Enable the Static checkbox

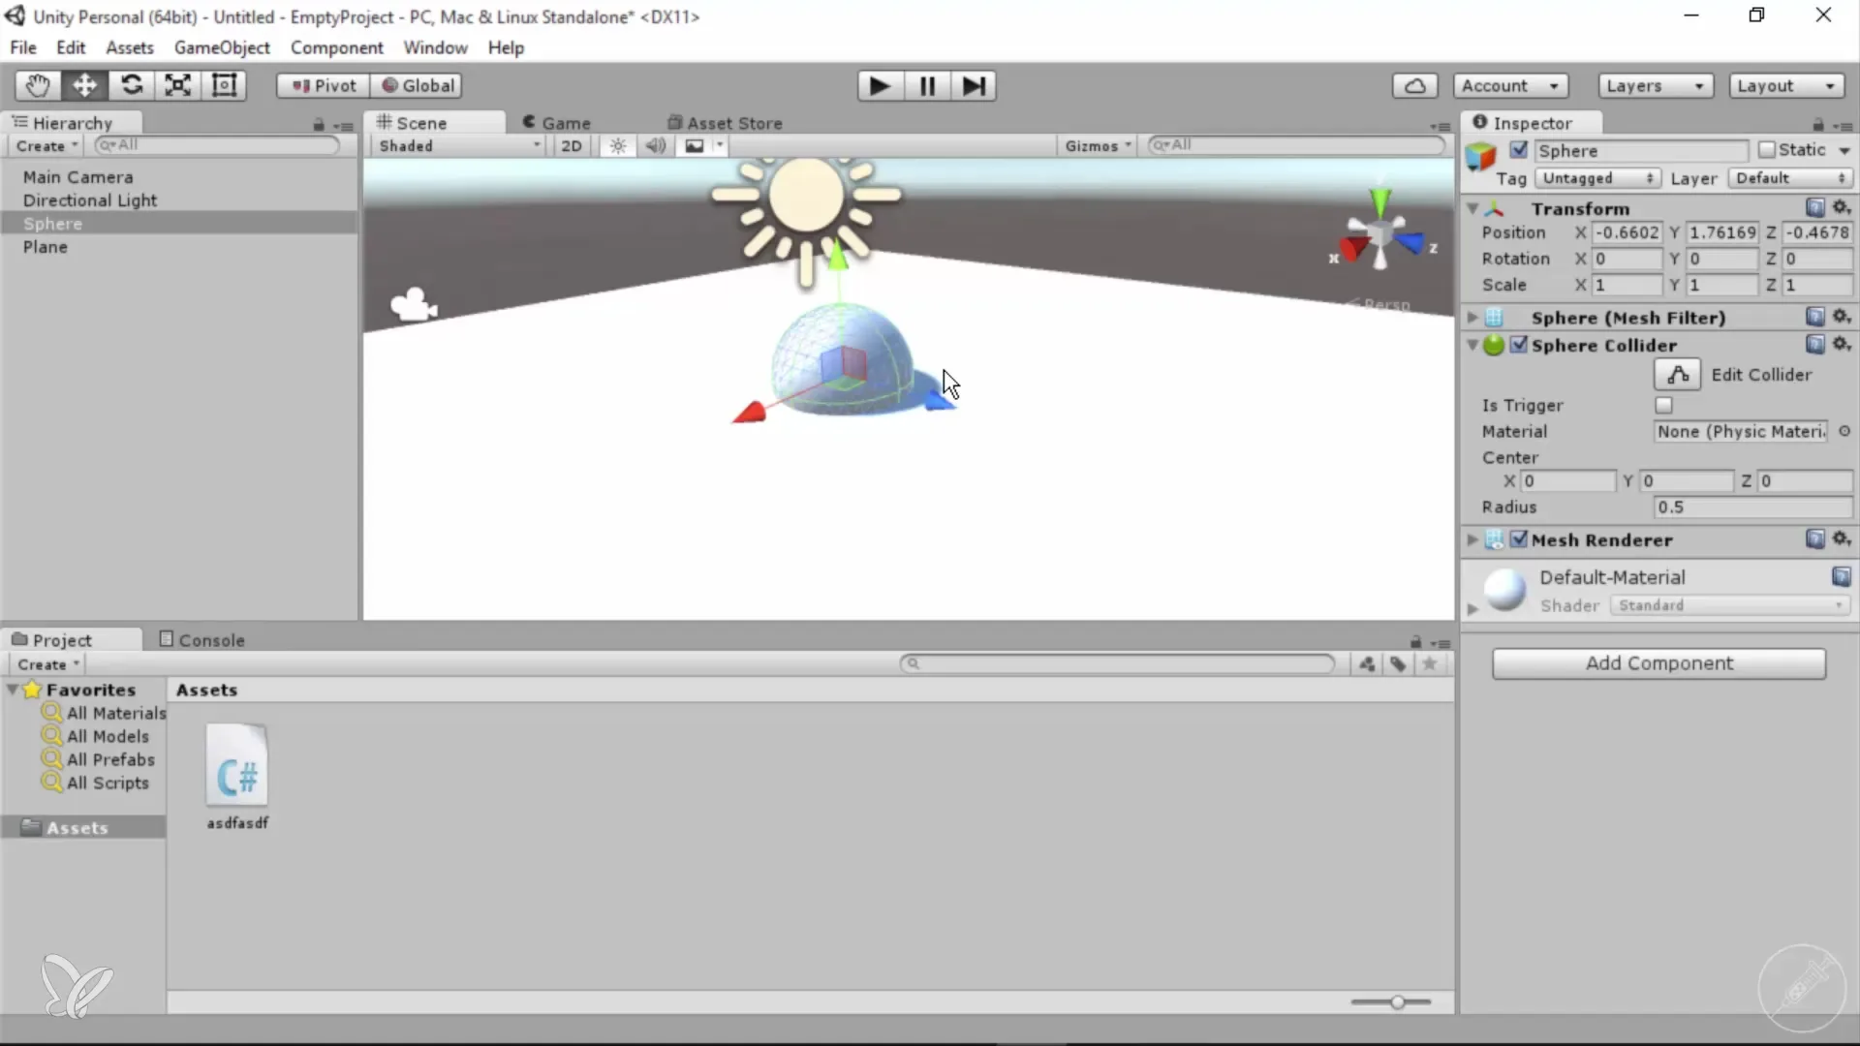(1767, 150)
